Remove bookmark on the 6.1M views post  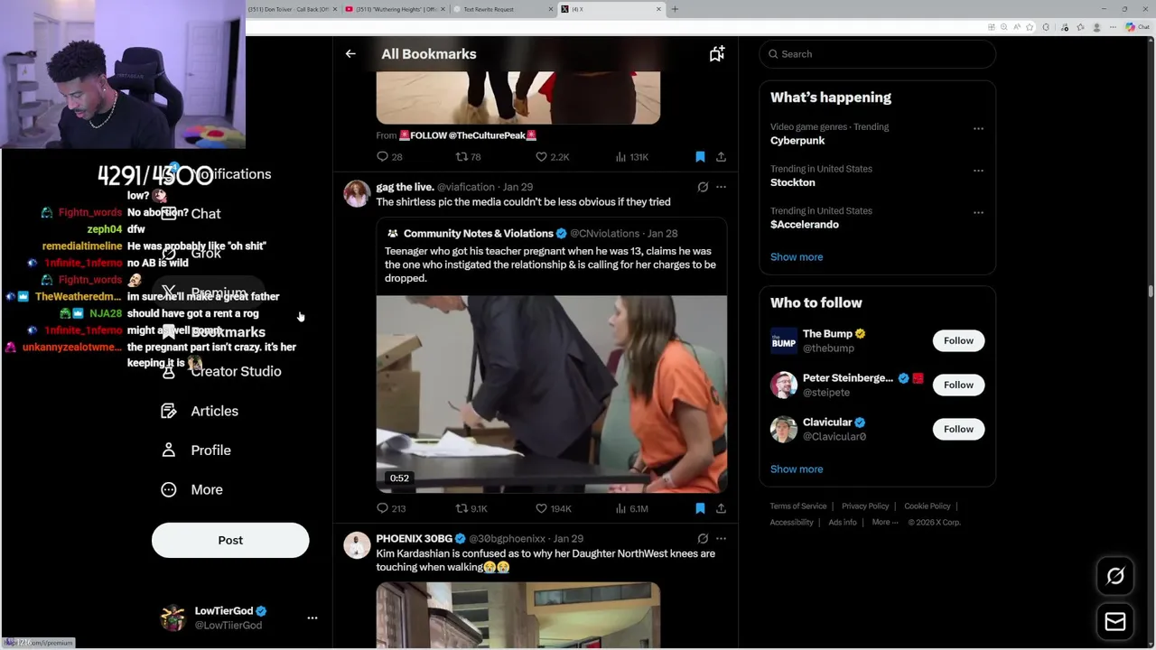[700, 508]
